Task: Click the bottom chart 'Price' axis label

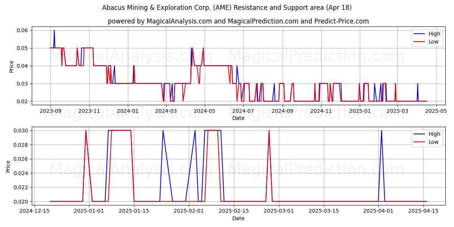Action: point(8,166)
